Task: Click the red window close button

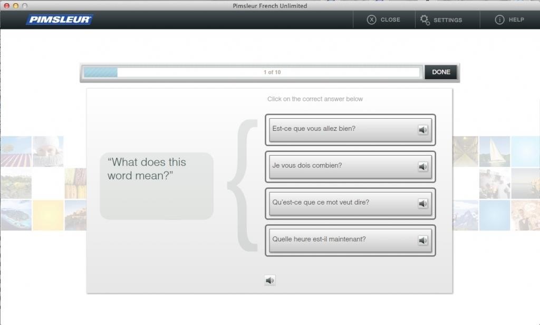Action: coord(6,5)
